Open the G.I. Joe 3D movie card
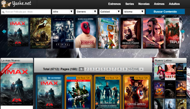 pos(78,92)
